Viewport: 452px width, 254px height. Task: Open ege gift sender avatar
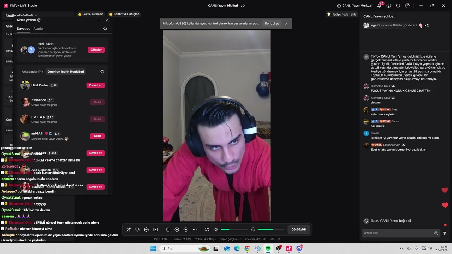tap(366, 25)
